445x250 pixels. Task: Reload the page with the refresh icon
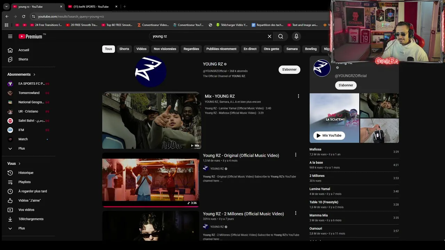[24, 16]
